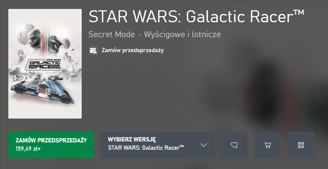328x169 pixels.
Task: Open the WYBIERZ WERSJĘ version dropdown
Action: 158,145
